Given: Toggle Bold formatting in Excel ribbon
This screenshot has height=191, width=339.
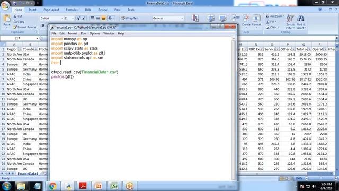Looking at the screenshot, I should pyautogui.click(x=43, y=25).
